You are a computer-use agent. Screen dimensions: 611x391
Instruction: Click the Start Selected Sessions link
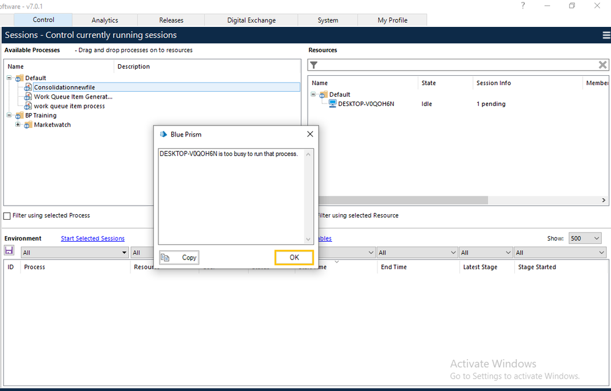coord(92,239)
